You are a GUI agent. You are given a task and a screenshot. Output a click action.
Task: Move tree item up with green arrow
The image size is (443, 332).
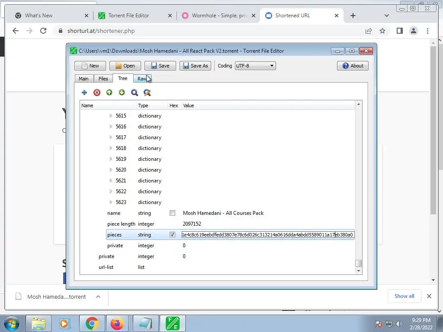(109, 93)
